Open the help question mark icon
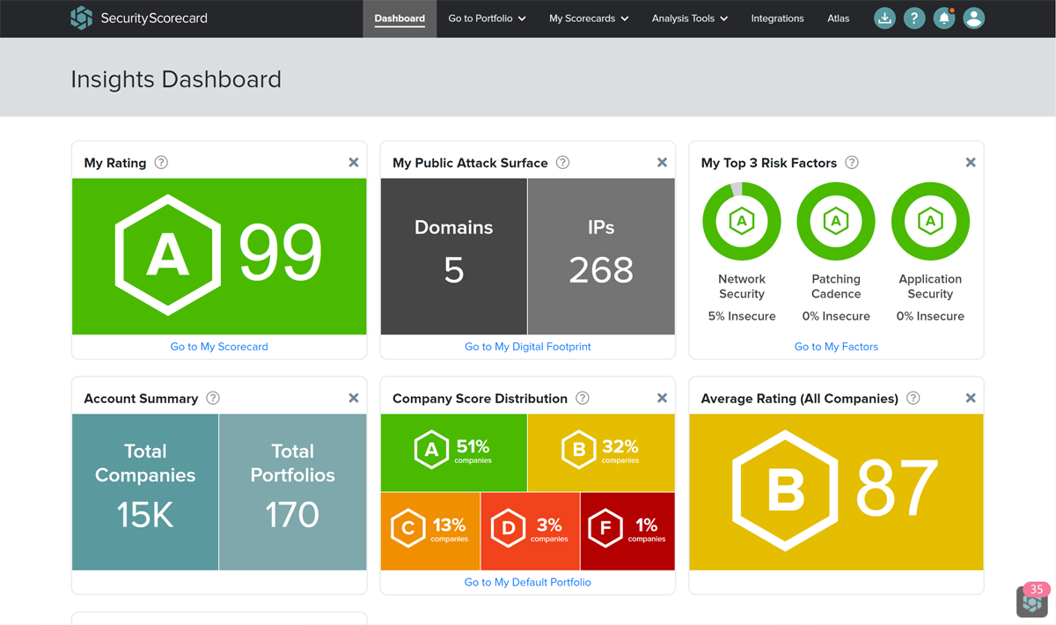This screenshot has width=1056, height=625. [914, 18]
